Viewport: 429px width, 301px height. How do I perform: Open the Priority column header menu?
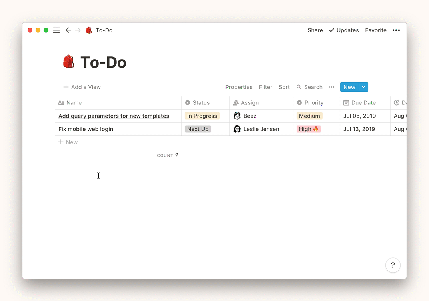[313, 103]
